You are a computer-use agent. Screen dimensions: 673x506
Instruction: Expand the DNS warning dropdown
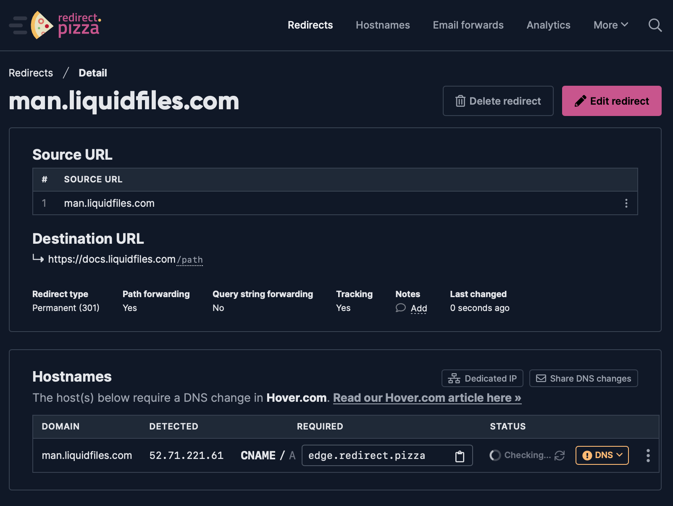point(602,455)
